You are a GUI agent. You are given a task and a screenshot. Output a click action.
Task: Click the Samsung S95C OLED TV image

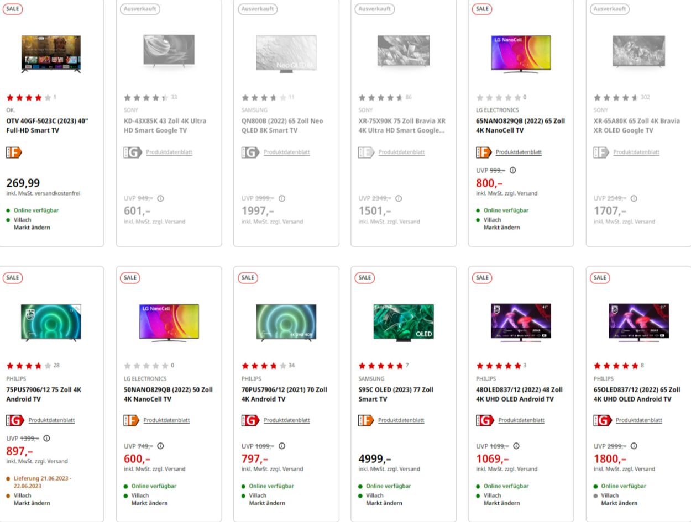click(x=404, y=321)
